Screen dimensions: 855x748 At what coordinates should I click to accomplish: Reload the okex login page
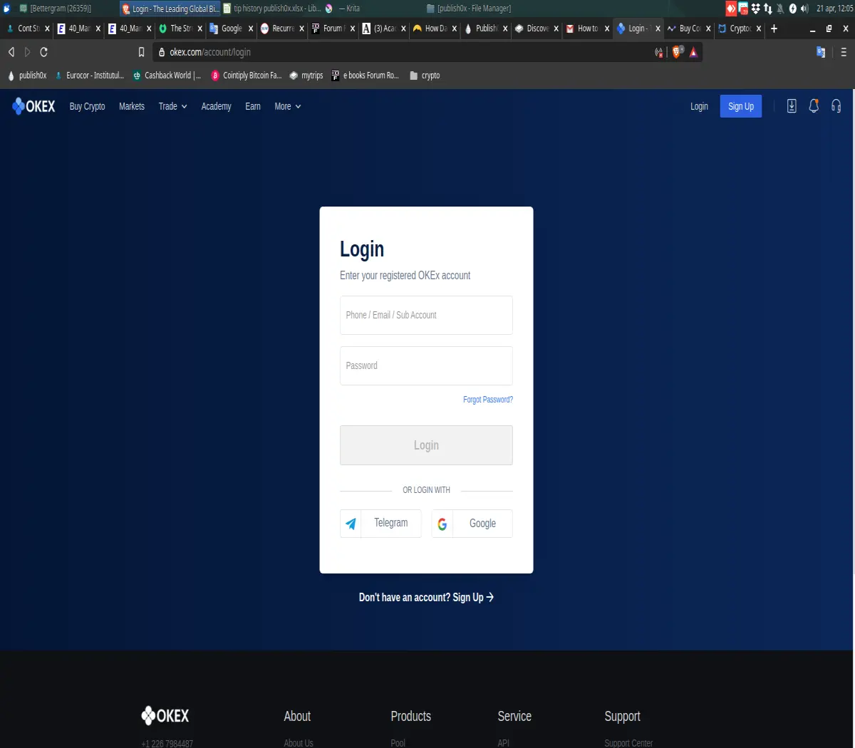(x=43, y=52)
